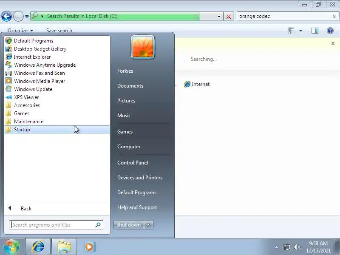The width and height of the screenshot is (340, 255).
Task: Open the shut down options arrow
Action: (x=148, y=225)
